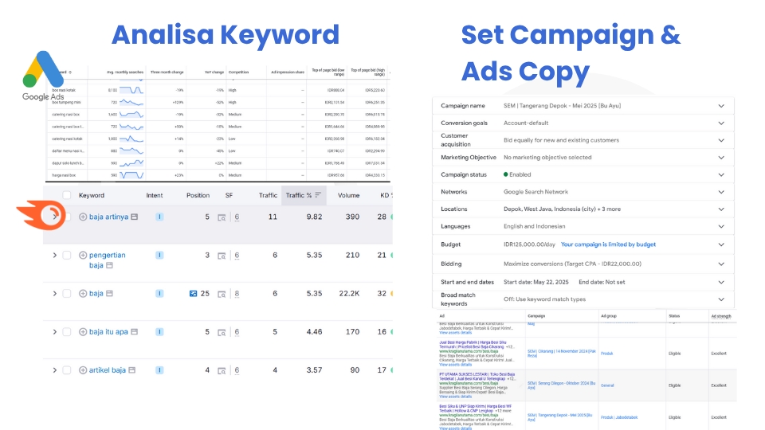The width and height of the screenshot is (765, 430).
Task: Click the plus icon beside artikel baja
Action: pos(83,370)
